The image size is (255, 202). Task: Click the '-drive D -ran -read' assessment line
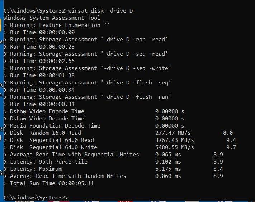[x=89, y=40]
